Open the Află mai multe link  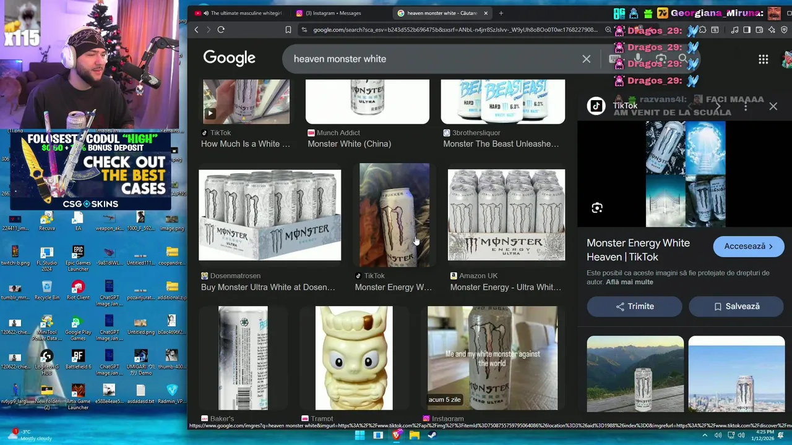point(629,282)
